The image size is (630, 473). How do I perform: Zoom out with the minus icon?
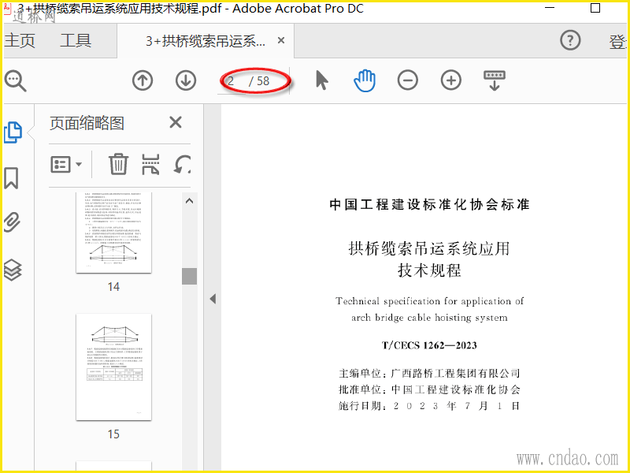pos(408,80)
